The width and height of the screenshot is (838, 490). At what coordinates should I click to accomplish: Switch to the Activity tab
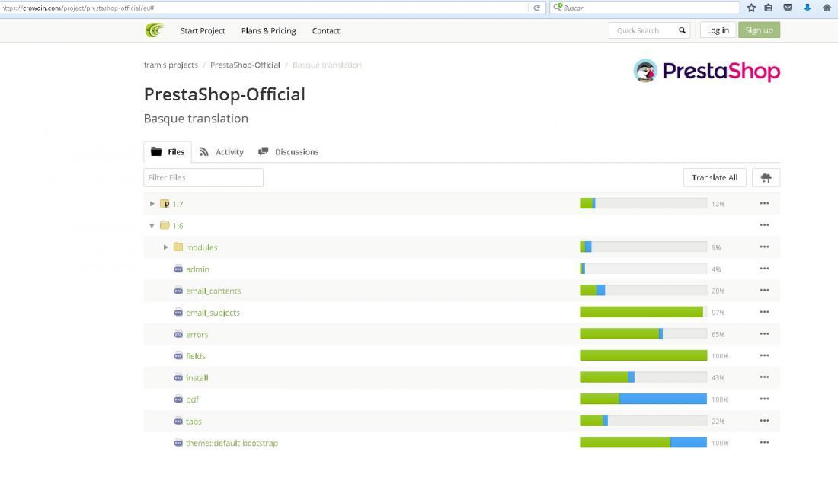click(x=221, y=152)
